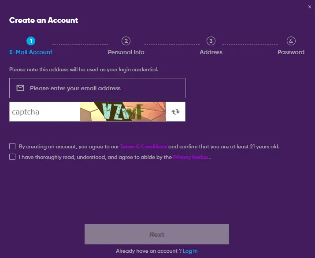This screenshot has height=258, width=315.
Task: Close the Create an Account dialog
Action: (310, 7)
